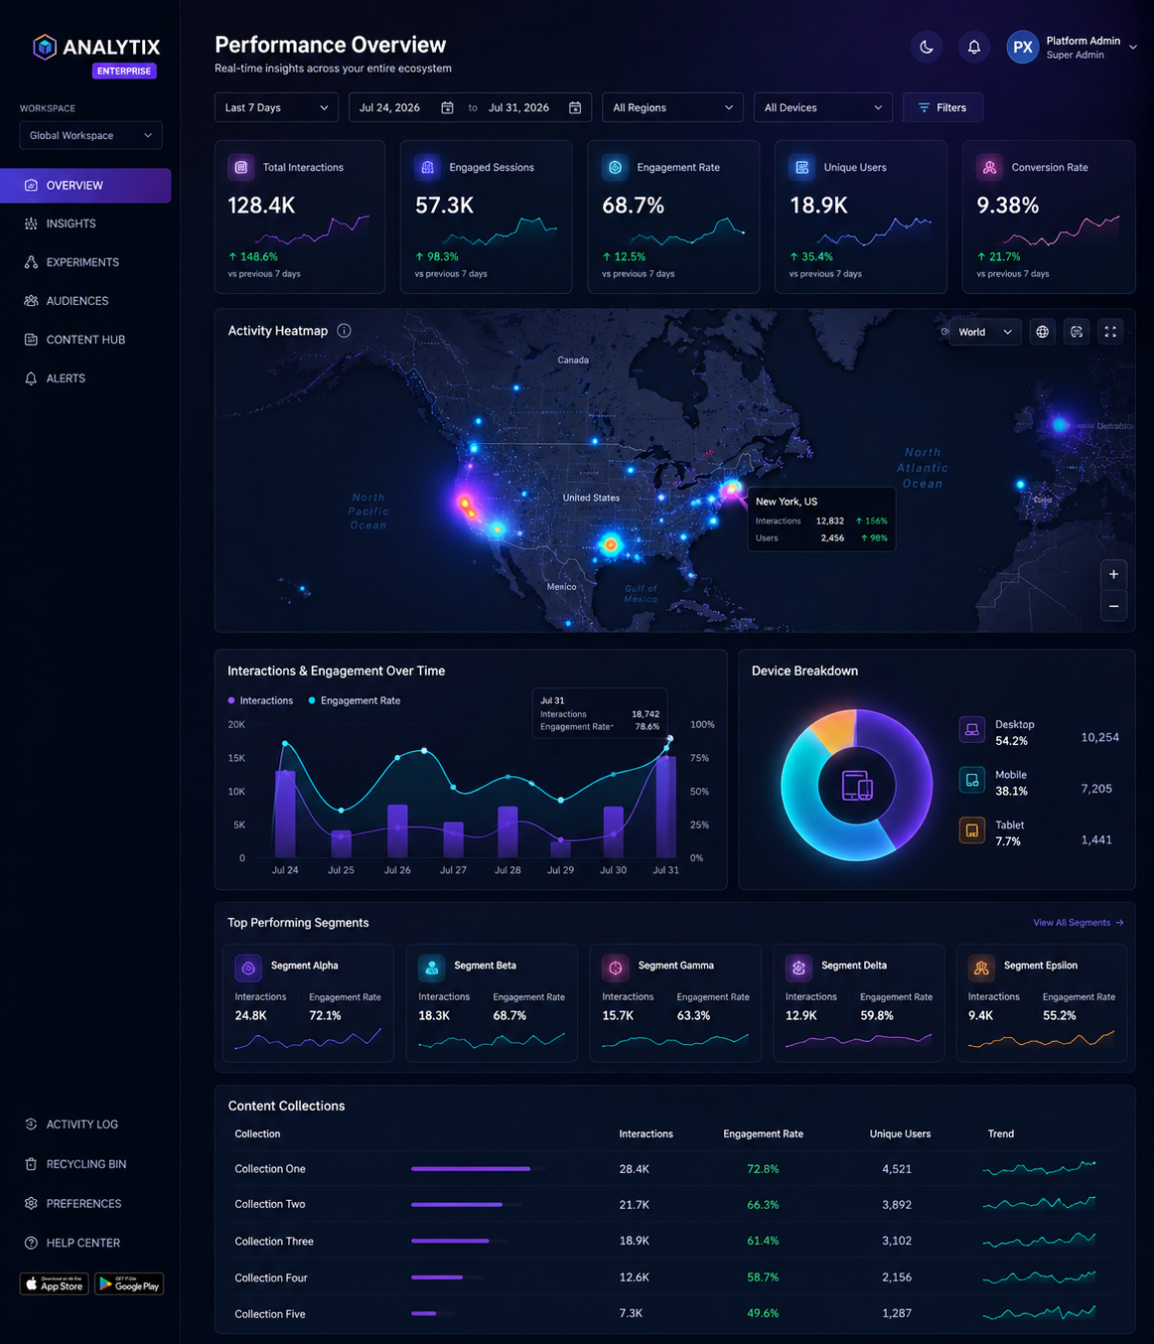This screenshot has width=1154, height=1344.
Task: Click Collection Five trend sparkline
Action: click(1039, 1313)
